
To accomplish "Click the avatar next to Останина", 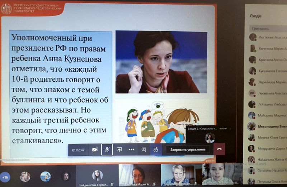I will [251, 171].
